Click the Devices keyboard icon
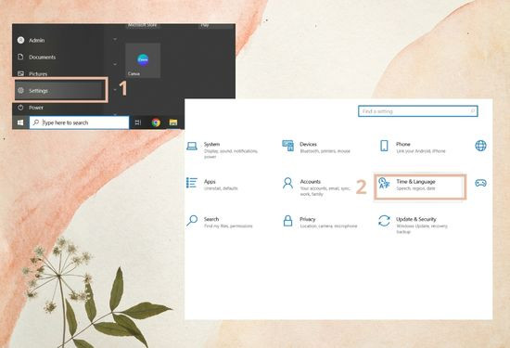This screenshot has width=510, height=348. (287, 146)
